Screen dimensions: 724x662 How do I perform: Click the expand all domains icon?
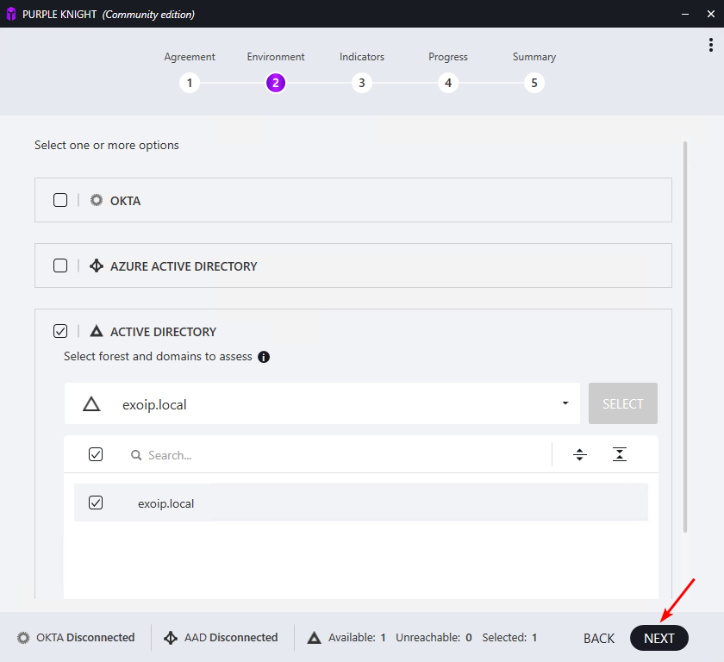580,454
